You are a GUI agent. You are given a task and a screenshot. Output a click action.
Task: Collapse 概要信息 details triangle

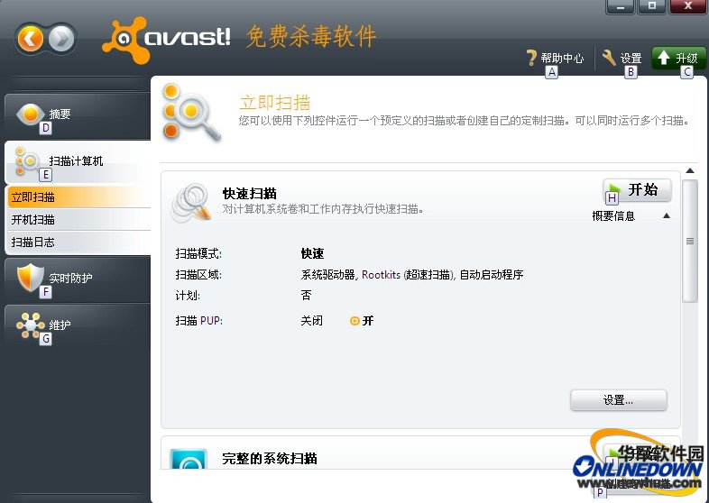[x=666, y=216]
